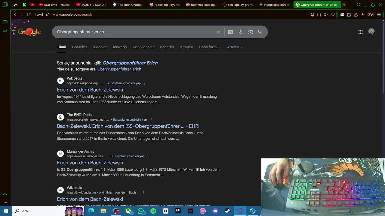Viewport: 385px width, 216px height.
Task: Reload the current page
Action: tap(29, 14)
